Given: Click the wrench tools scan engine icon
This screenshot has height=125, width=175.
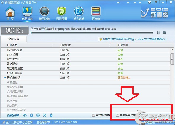Looking at the screenshot, I should click(x=44, y=115).
